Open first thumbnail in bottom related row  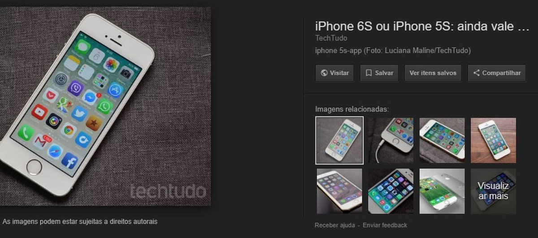pyautogui.click(x=339, y=191)
